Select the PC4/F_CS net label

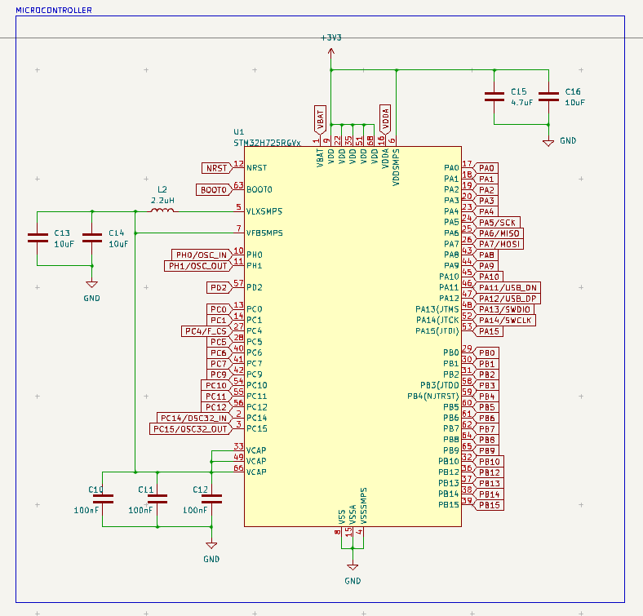[206, 331]
